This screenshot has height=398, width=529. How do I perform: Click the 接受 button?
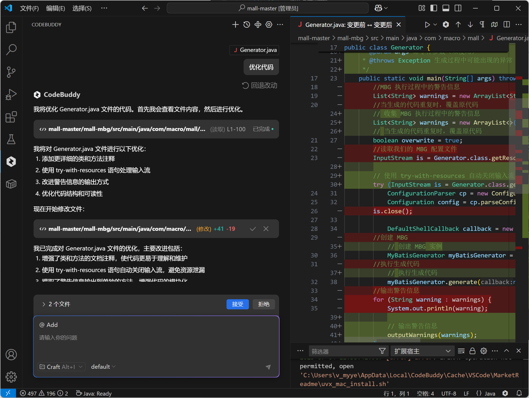[x=237, y=304]
